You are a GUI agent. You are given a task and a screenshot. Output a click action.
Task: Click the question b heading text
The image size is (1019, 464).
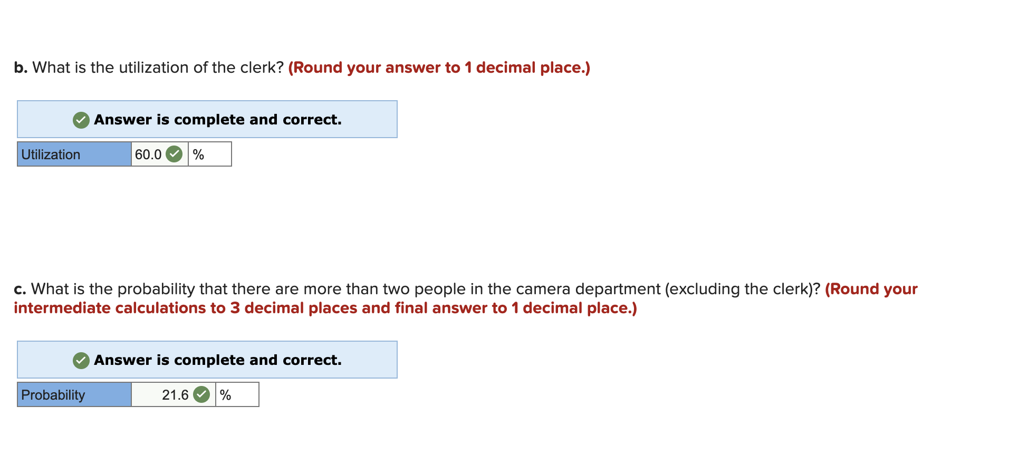click(x=149, y=67)
